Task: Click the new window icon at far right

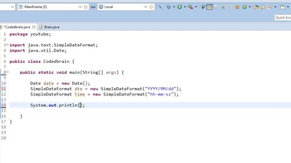Action: (x=283, y=7)
